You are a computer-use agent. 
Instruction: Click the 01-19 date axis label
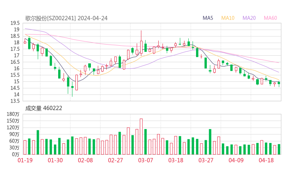[x=25, y=160]
